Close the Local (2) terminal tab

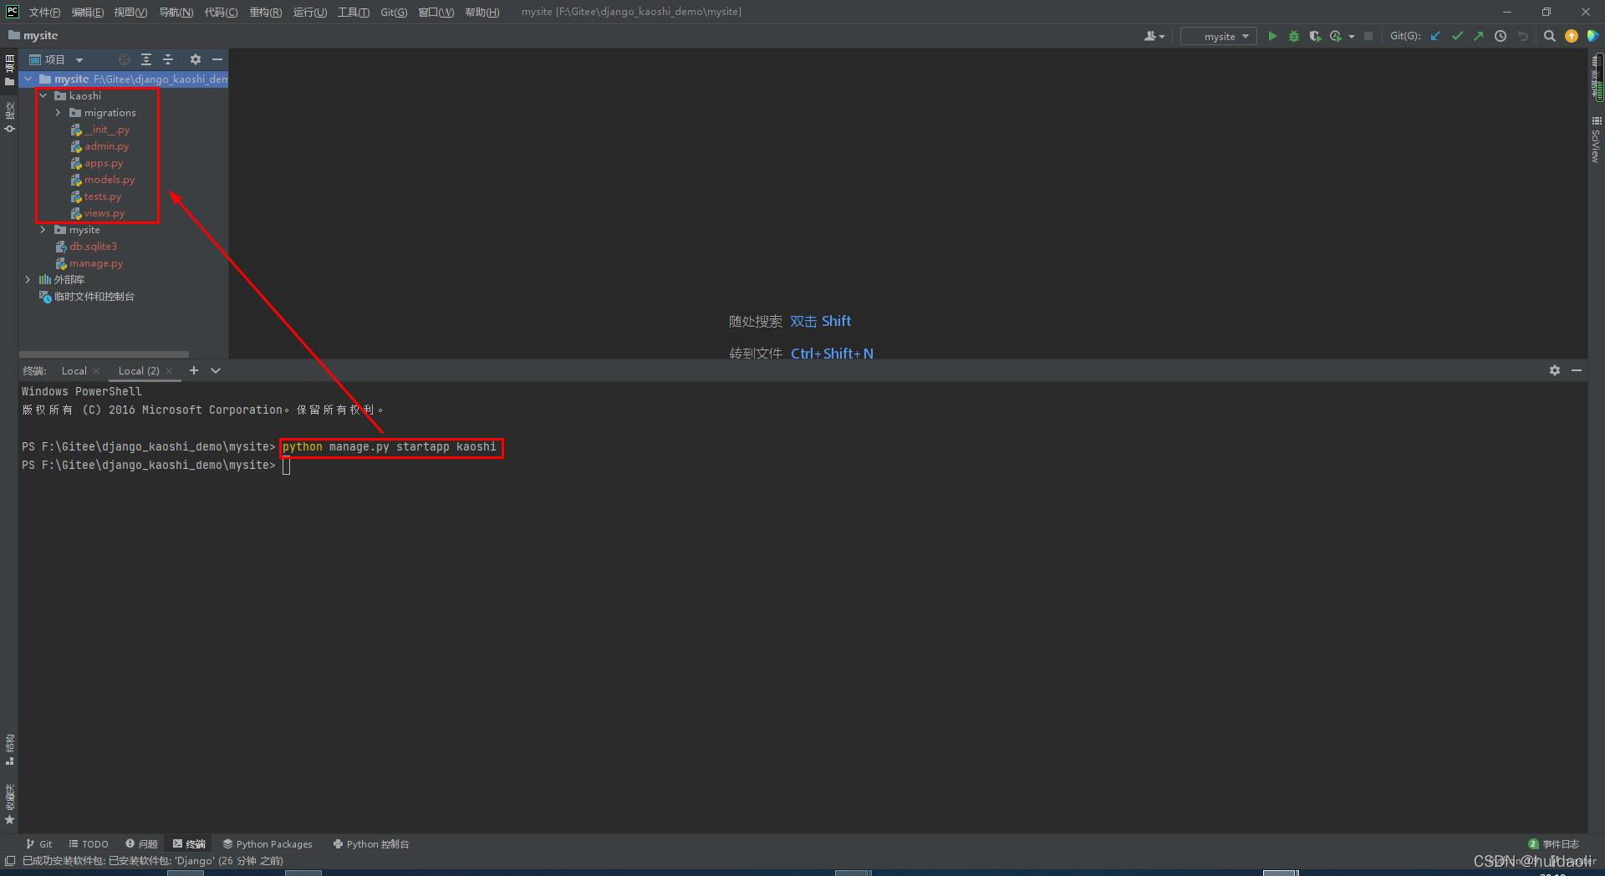coord(169,371)
